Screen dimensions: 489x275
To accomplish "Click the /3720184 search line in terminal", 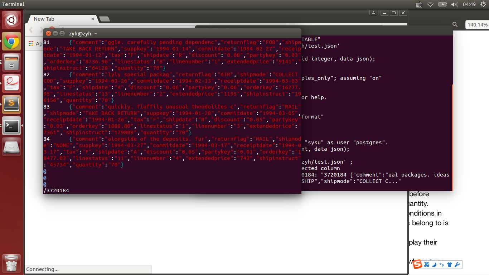I will point(56,190).
